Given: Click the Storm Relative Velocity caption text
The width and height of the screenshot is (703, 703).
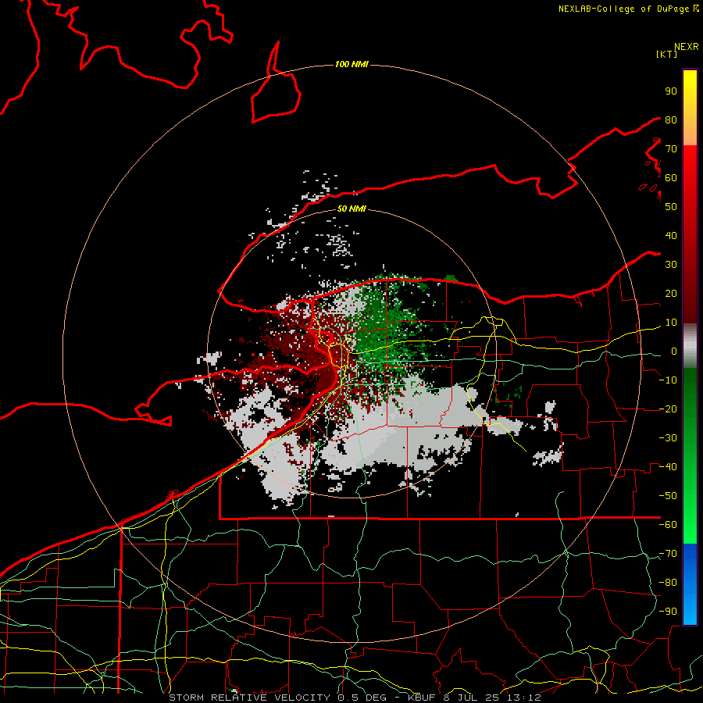Looking at the screenshot, I should click(x=355, y=698).
